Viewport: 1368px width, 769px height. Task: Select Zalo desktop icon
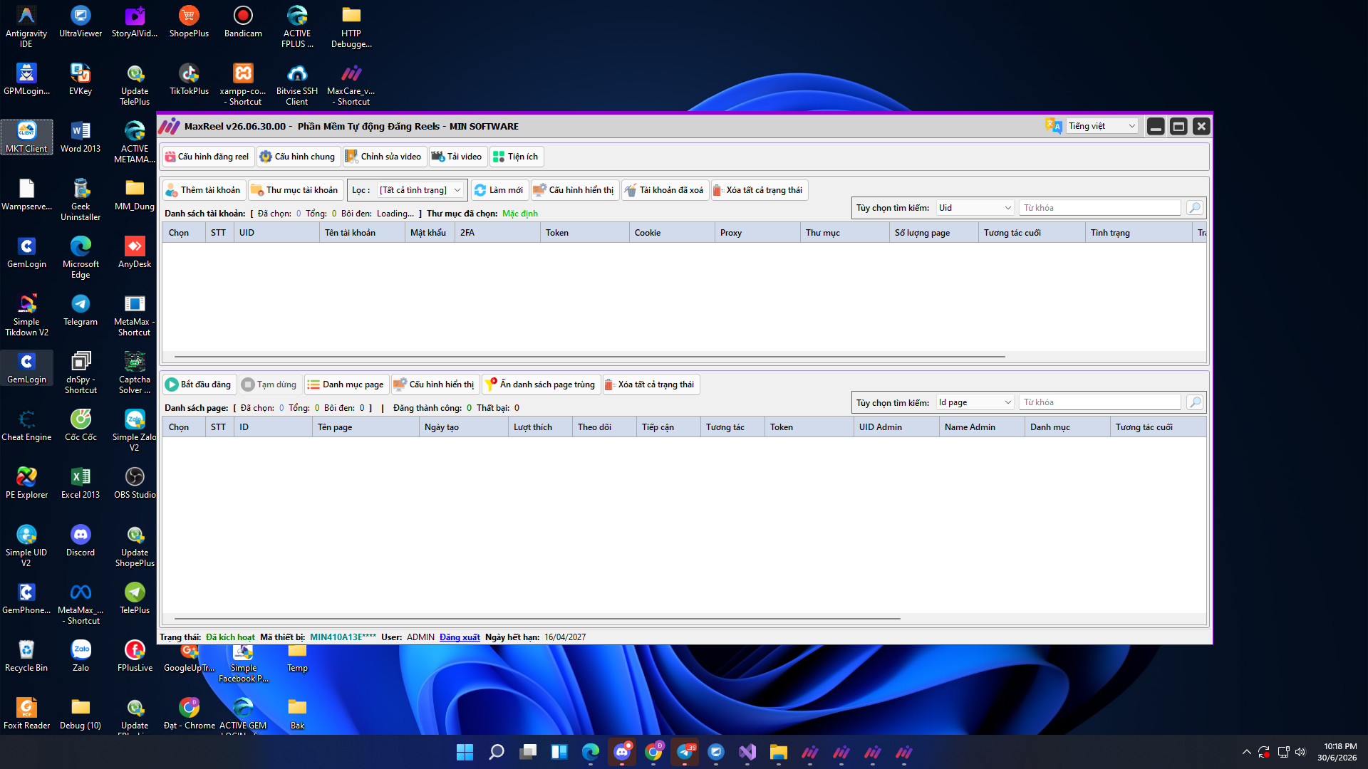click(81, 656)
